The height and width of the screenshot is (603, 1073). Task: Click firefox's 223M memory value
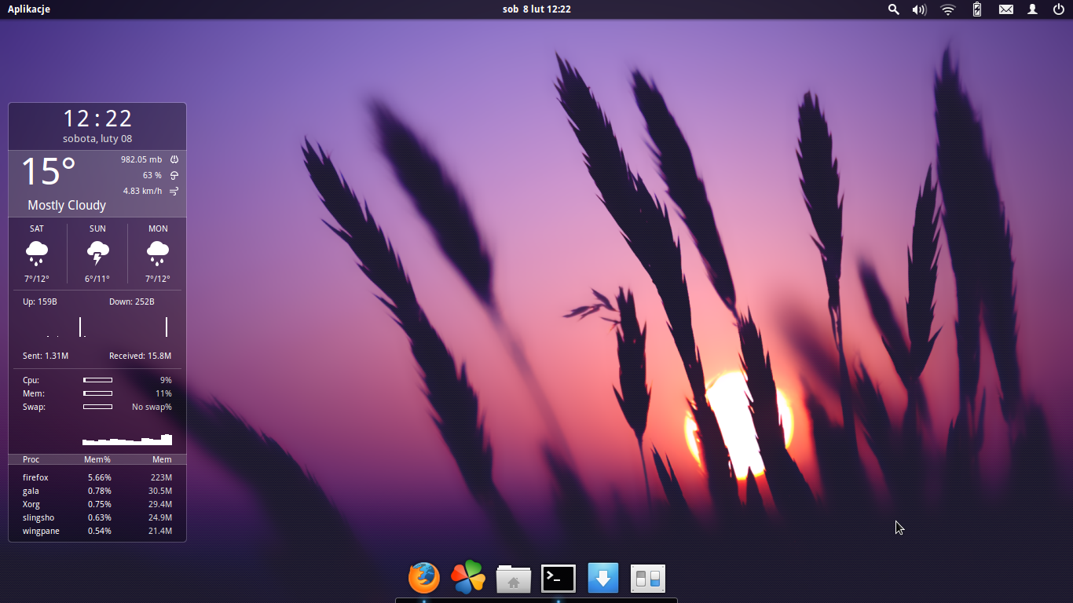161,477
